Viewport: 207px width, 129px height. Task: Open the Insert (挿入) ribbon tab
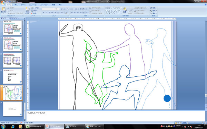16,4
